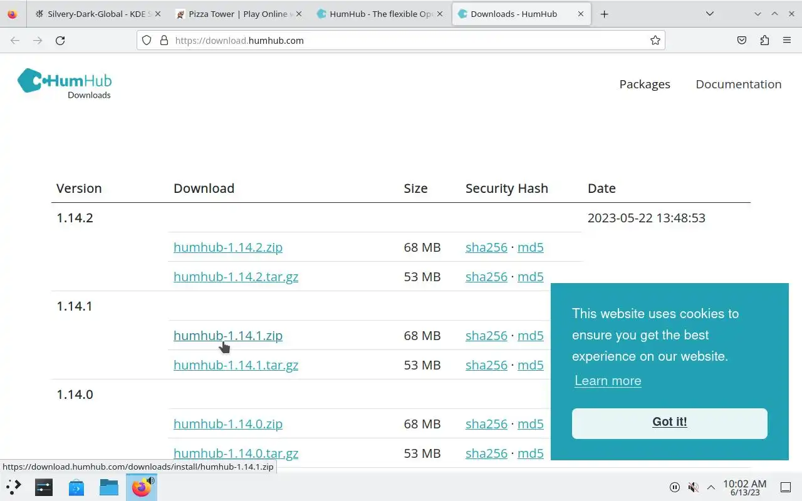The height and width of the screenshot is (501, 802).
Task: Click the 1.14.0 version label
Action: (x=75, y=395)
